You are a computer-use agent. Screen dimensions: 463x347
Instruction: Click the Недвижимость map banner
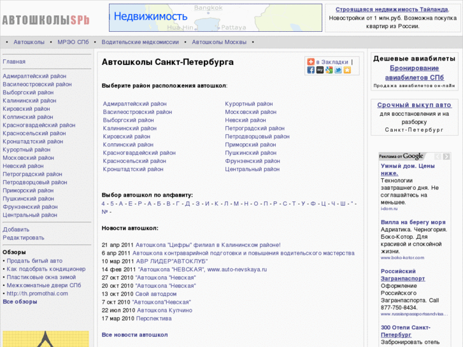click(215, 18)
